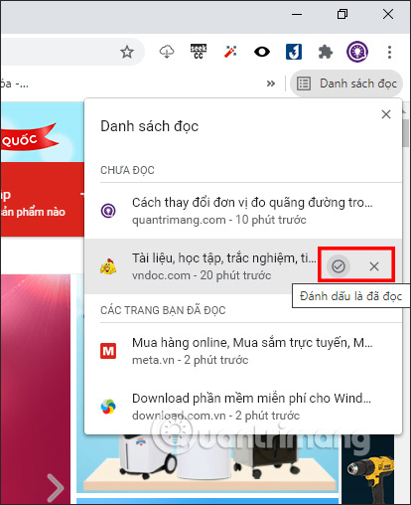Click the purple profile avatar icon
This screenshot has height=505, width=411.
click(357, 52)
